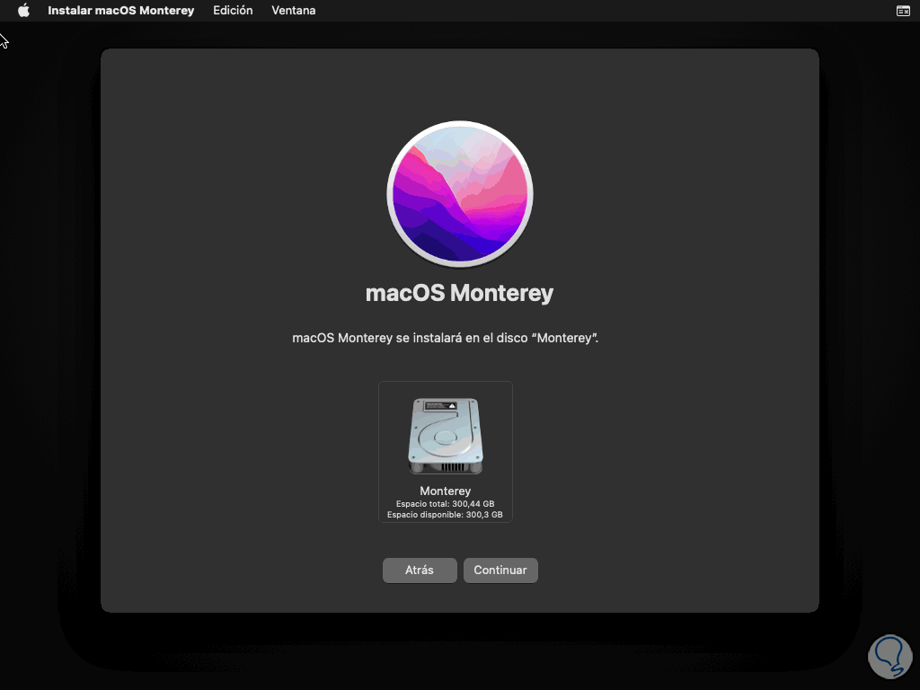920x690 pixels.
Task: Click the Continuar button
Action: 500,571
